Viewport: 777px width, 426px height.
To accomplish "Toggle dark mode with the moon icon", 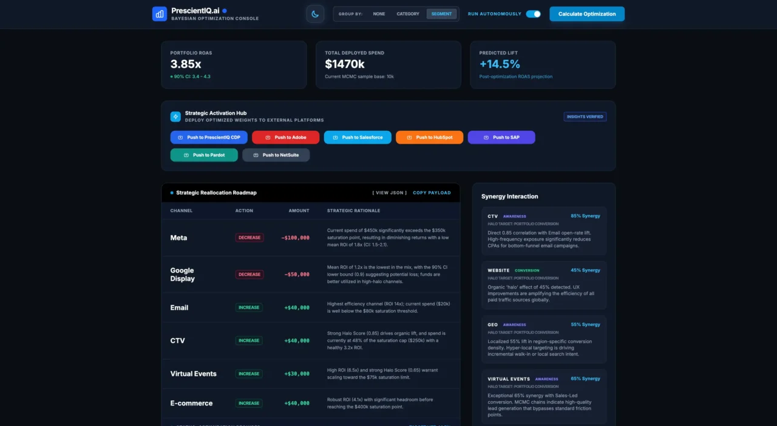I will pos(315,14).
